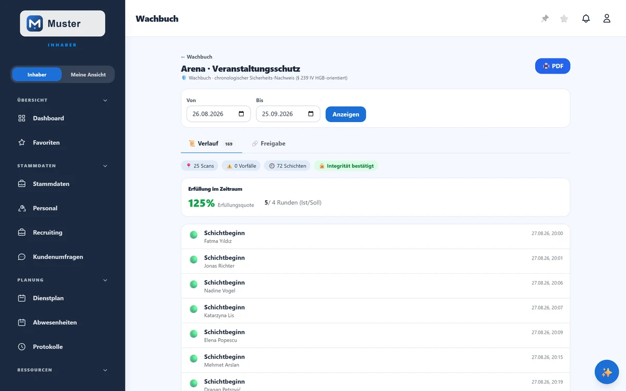The height and width of the screenshot is (391, 626).
Task: Click the Favoriten star icon in sidebar
Action: (x=22, y=142)
